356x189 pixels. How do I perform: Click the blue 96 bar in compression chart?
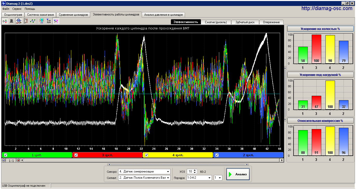click(344, 141)
